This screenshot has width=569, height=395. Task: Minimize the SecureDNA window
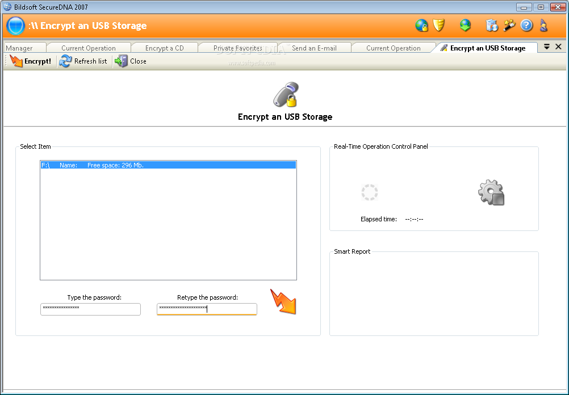point(524,7)
